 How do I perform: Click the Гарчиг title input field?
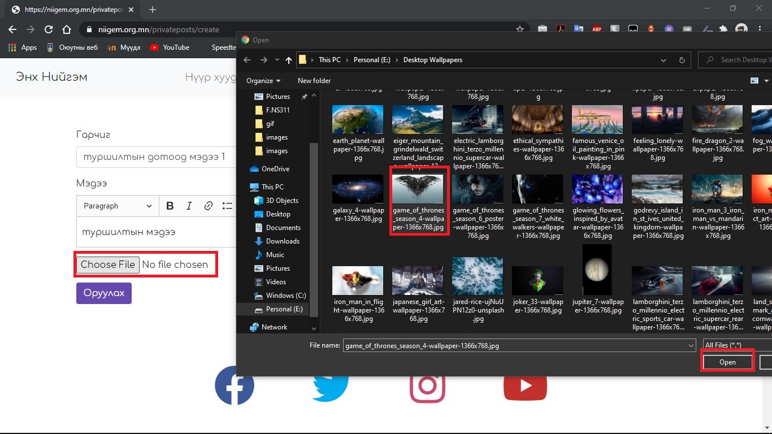coord(156,157)
